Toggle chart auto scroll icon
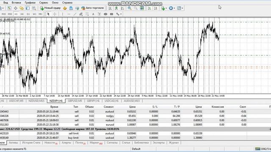This screenshot has height=152, width=271. 149,8
